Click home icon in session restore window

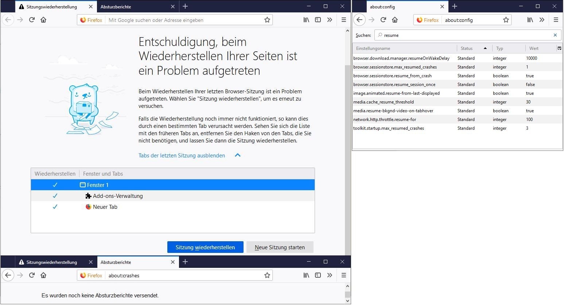(43, 20)
